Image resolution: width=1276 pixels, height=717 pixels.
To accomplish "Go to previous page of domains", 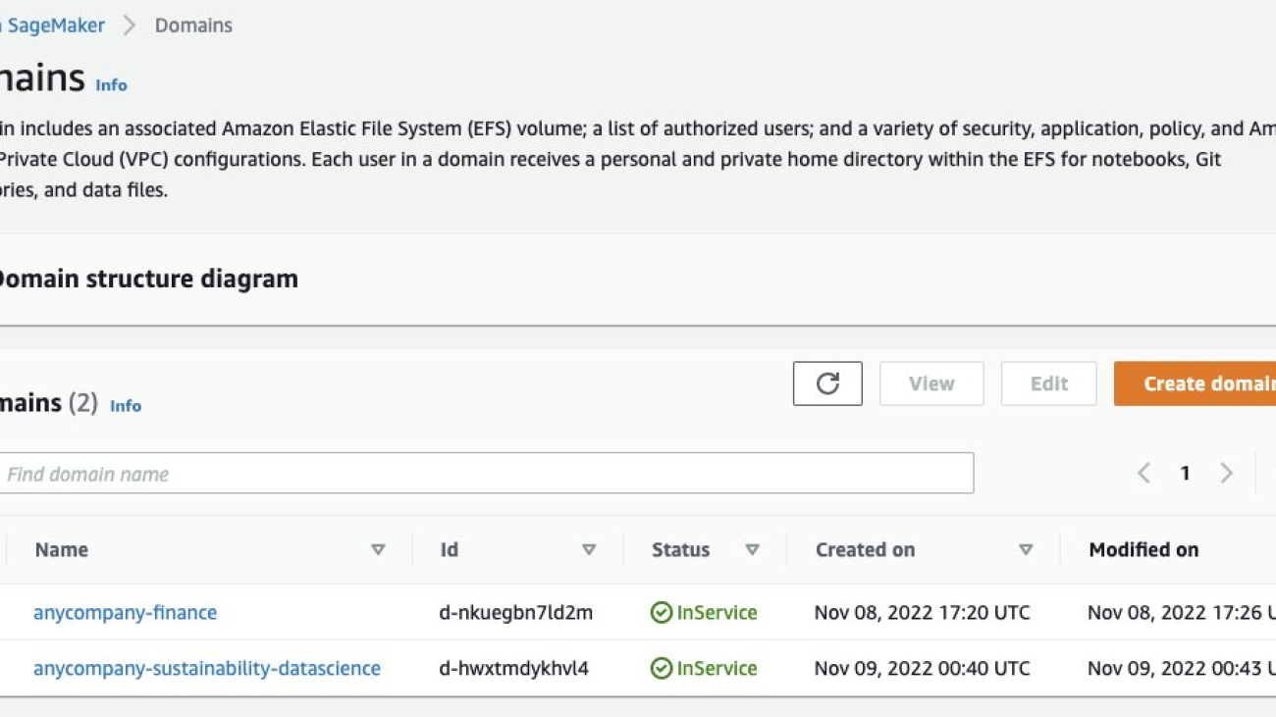I will [x=1143, y=473].
